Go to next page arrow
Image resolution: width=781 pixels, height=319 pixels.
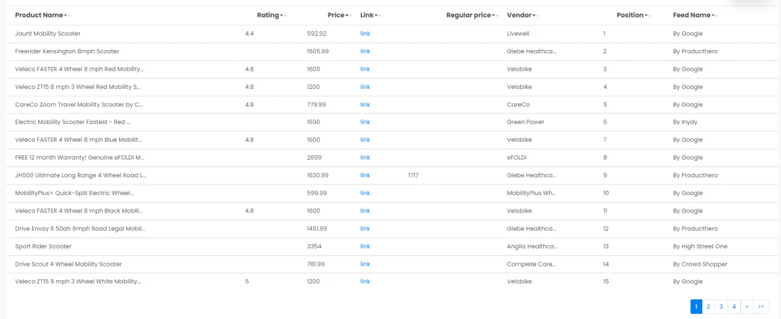747,307
